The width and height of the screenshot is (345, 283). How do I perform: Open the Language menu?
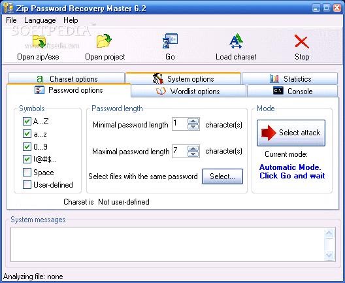coord(40,20)
